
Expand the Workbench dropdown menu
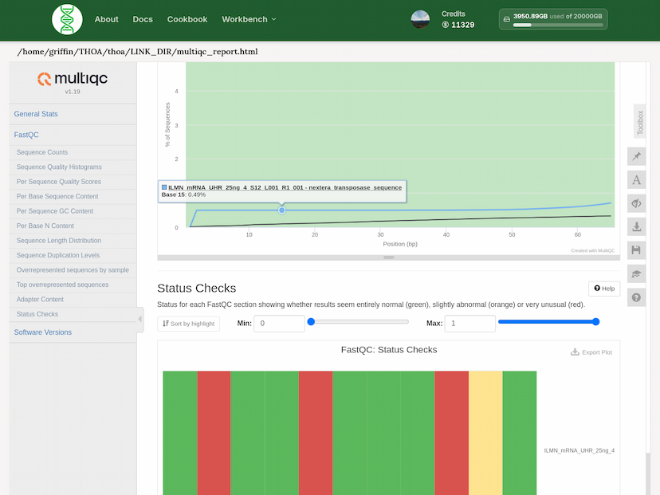coord(249,19)
